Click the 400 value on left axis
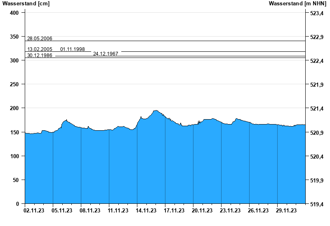 14,13
